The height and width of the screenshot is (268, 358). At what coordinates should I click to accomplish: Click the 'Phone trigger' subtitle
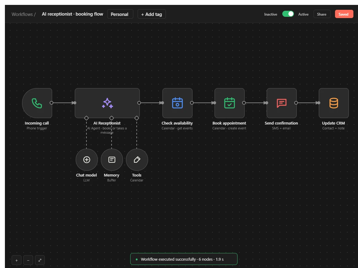[x=37, y=128]
